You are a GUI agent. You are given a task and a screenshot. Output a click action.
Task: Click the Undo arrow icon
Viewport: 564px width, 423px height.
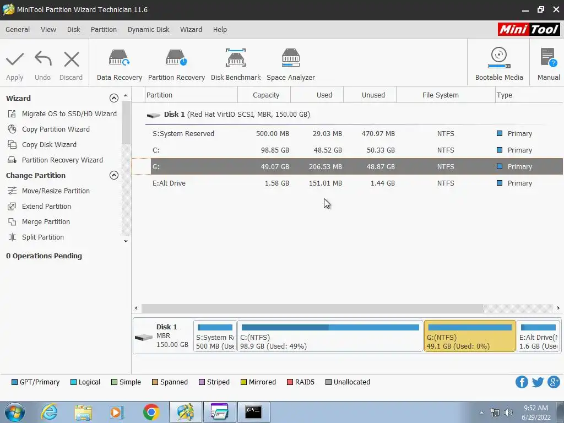pos(43,59)
